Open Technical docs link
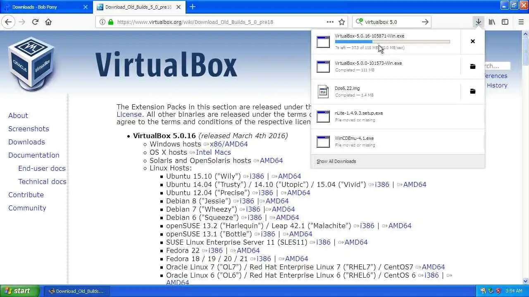 point(42,181)
